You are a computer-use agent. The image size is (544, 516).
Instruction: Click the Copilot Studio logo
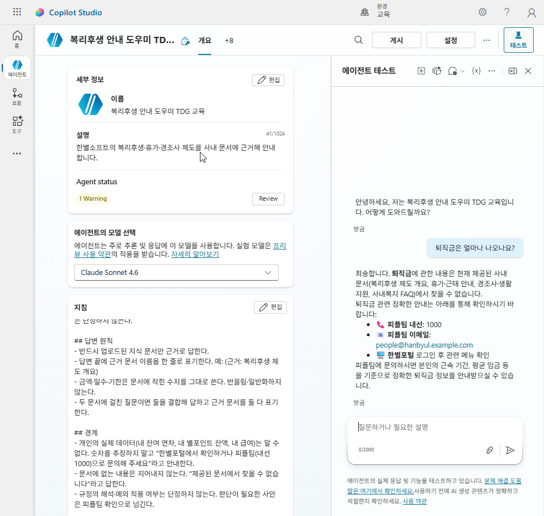tap(40, 12)
